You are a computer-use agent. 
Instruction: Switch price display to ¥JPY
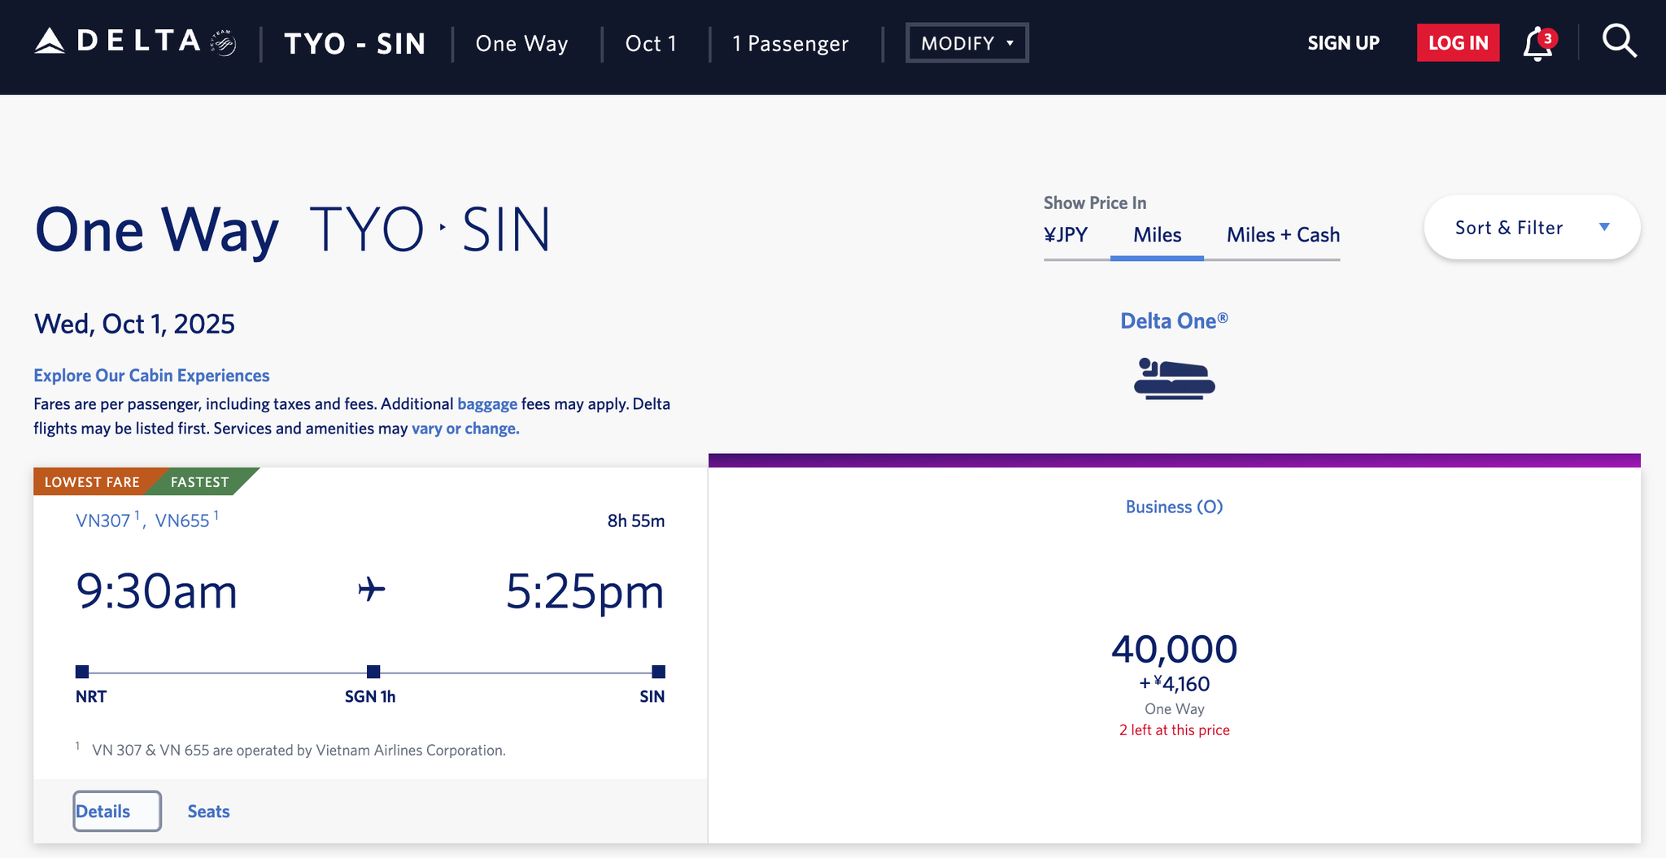coord(1066,235)
